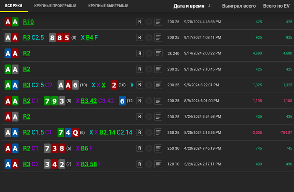Open hand history text for the 5/25/2024 hand
The height and width of the screenshot is (192, 294).
pos(158,132)
